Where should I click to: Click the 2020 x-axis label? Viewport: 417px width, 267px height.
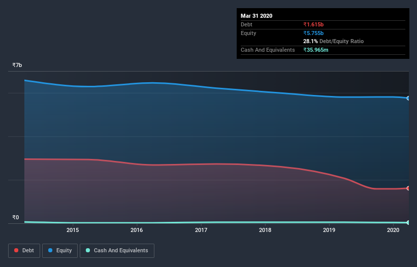tap(393, 230)
